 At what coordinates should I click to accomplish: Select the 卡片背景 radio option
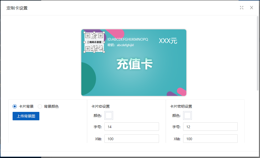click(15, 106)
